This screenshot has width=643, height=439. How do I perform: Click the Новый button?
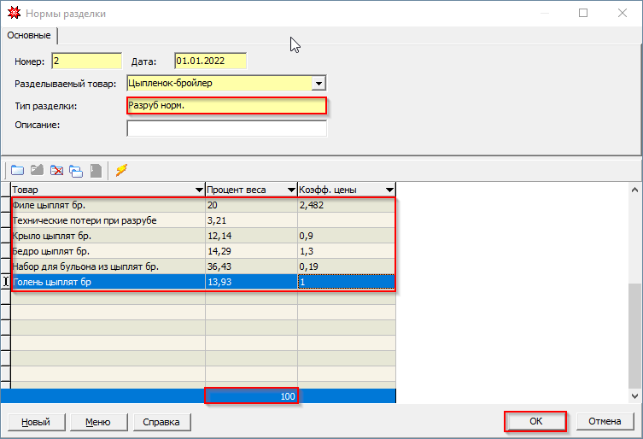point(35,422)
